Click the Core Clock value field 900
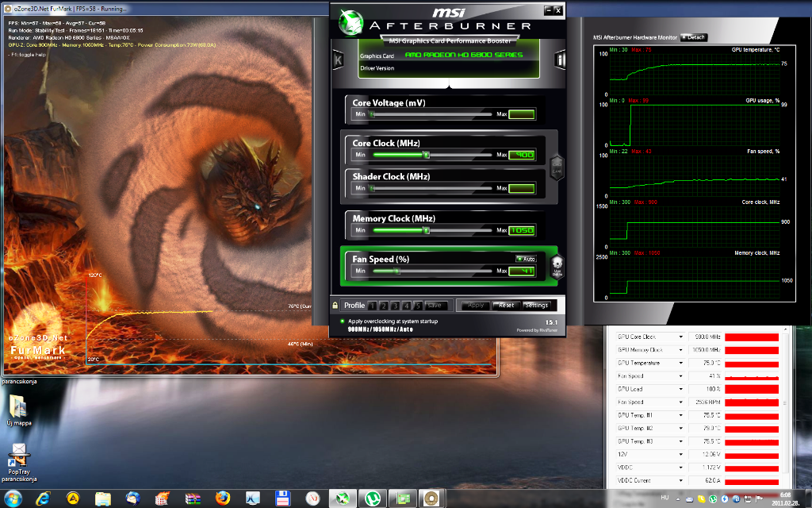Viewport: 812px width, 508px height. click(x=522, y=155)
